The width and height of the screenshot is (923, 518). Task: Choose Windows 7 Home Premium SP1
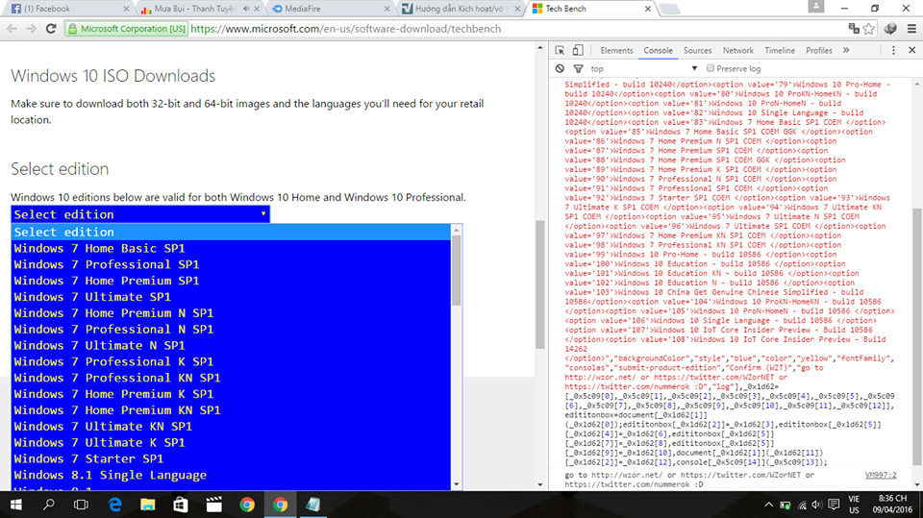point(231,281)
